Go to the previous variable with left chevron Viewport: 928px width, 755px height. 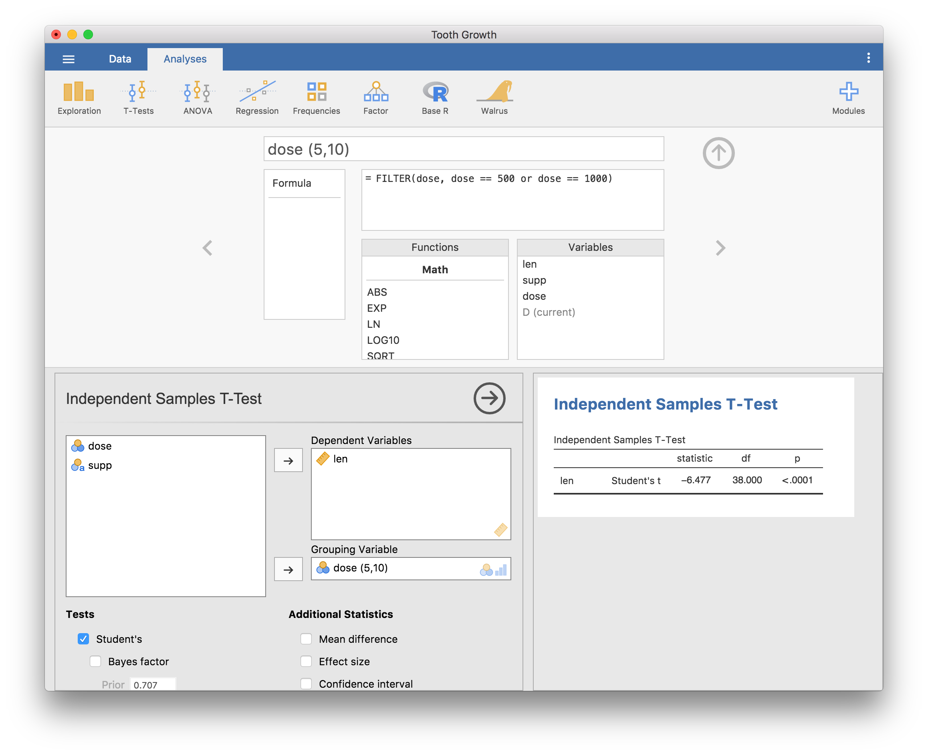[x=208, y=248]
